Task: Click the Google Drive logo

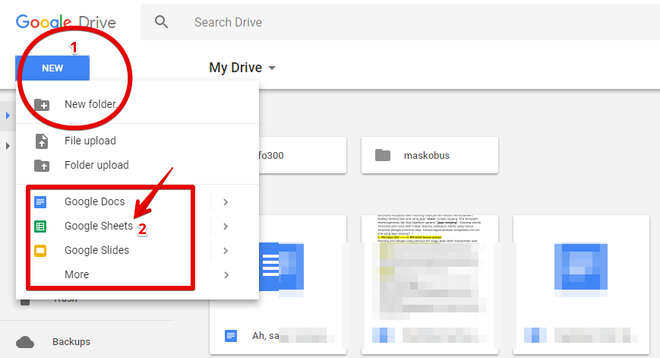Action: point(65,22)
